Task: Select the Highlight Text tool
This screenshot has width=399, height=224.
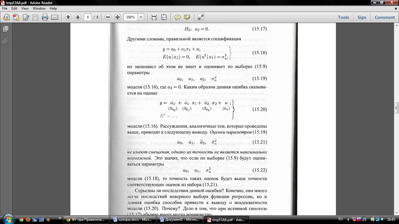Action: click(x=187, y=17)
